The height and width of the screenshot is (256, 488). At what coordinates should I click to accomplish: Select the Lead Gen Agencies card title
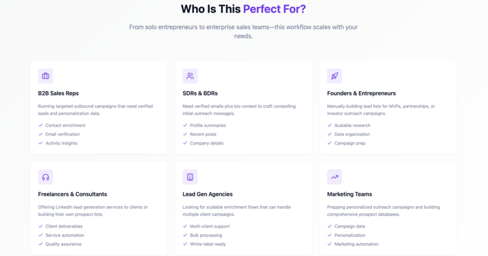pyautogui.click(x=208, y=194)
